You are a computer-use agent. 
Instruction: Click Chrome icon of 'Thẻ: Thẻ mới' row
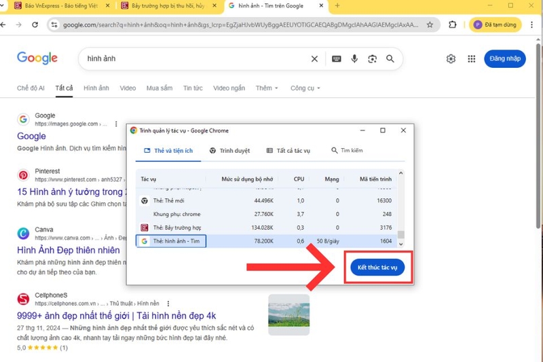click(145, 200)
